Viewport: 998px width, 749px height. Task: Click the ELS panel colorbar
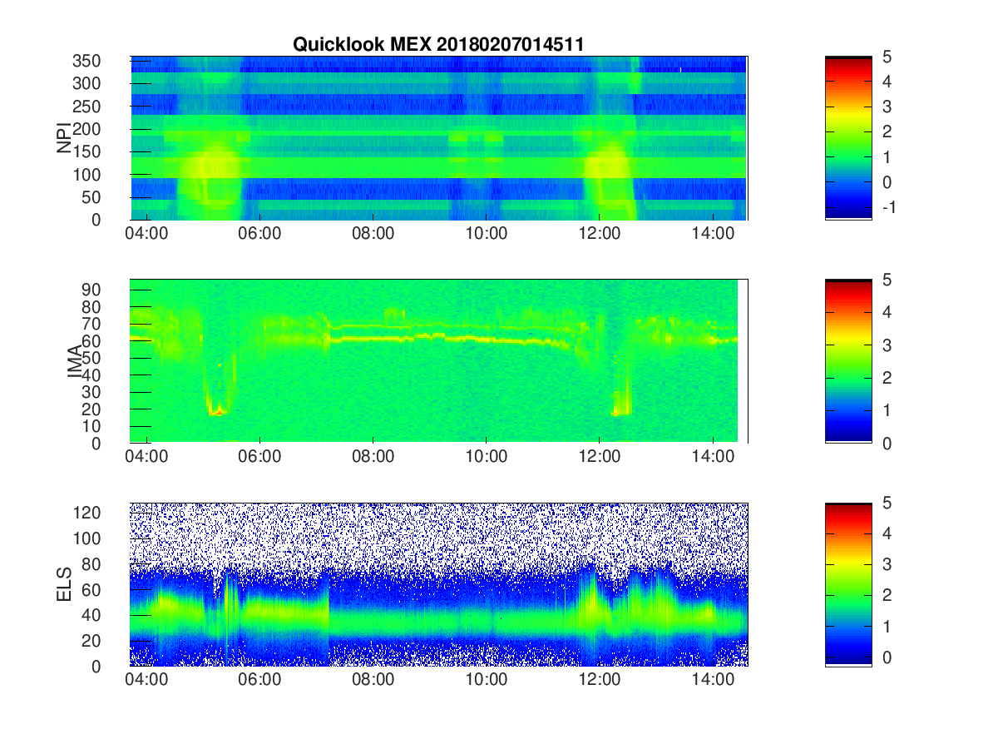tap(848, 584)
